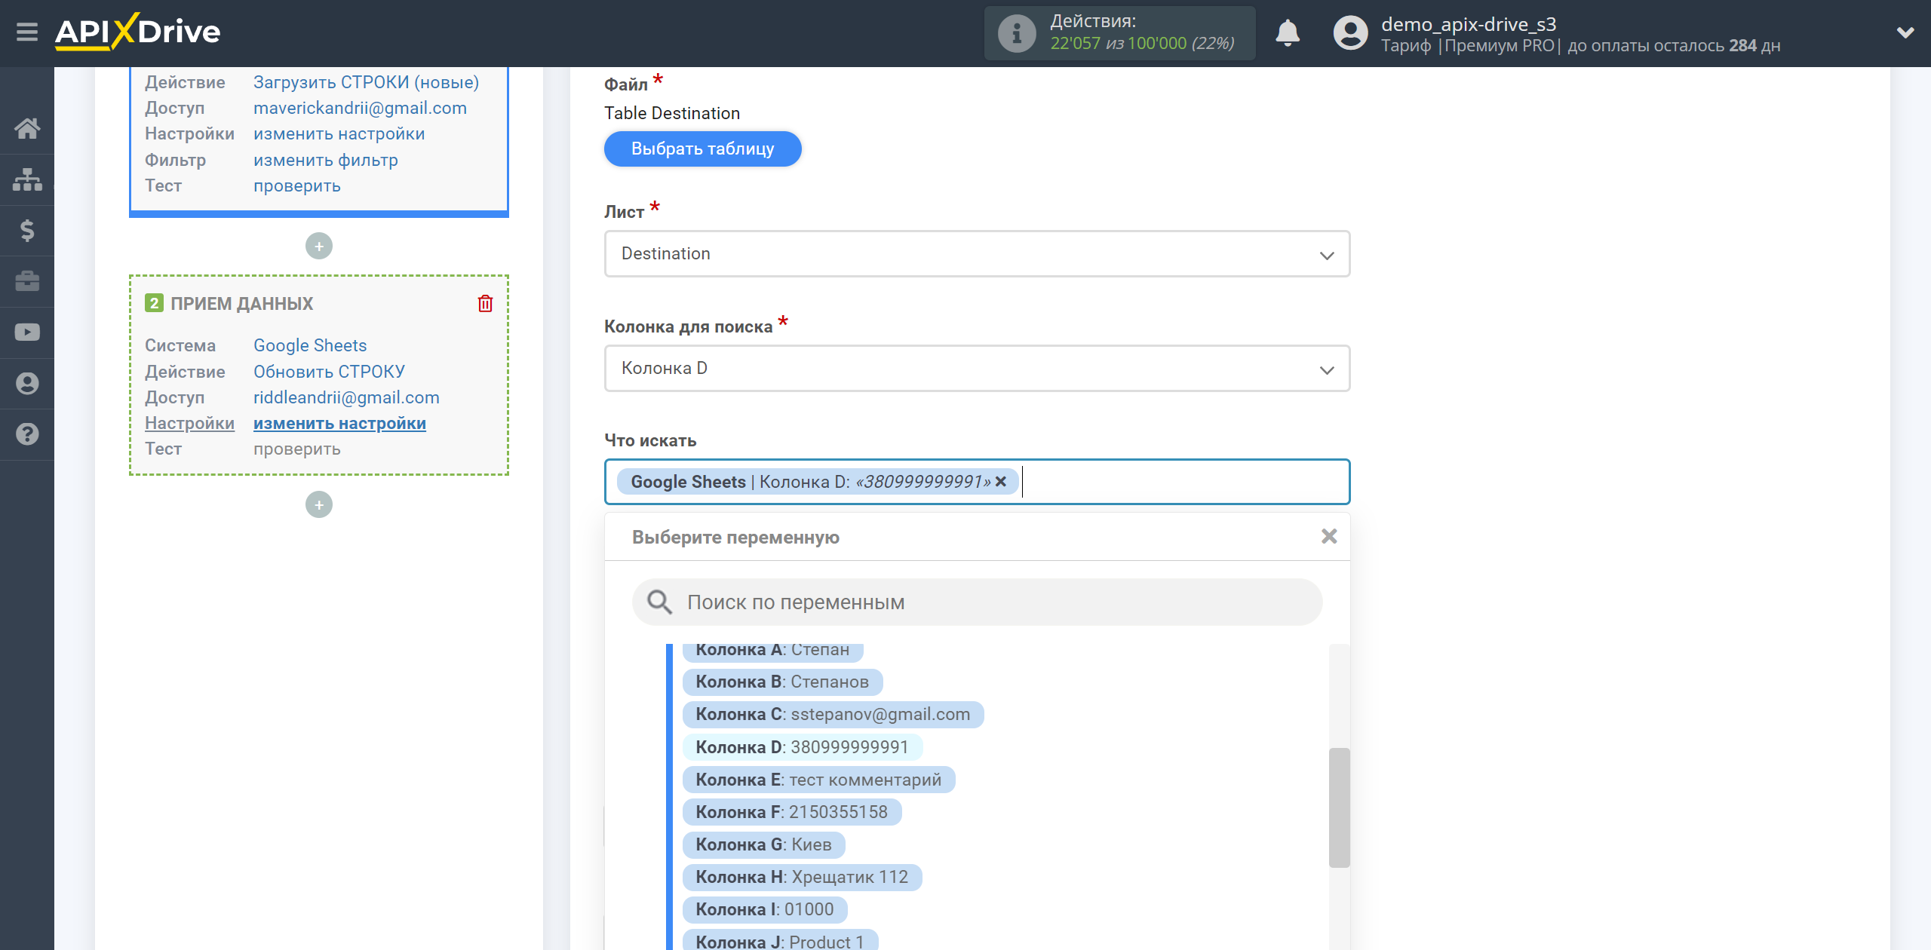1931x950 pixels.
Task: Delete the data receiving block
Action: click(485, 303)
